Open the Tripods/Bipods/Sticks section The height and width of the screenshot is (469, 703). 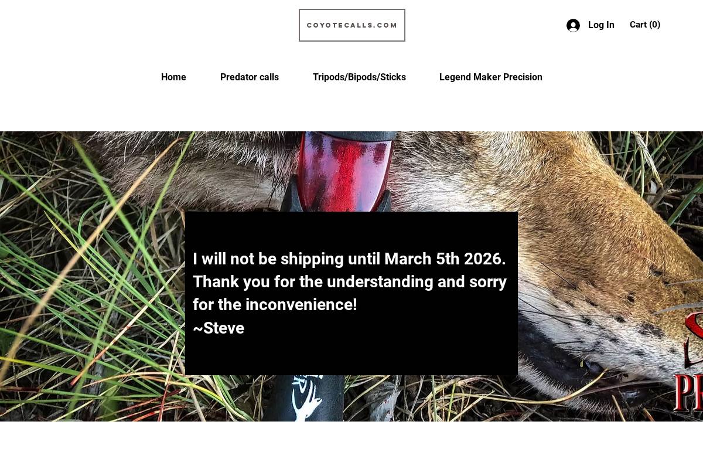coord(359,77)
